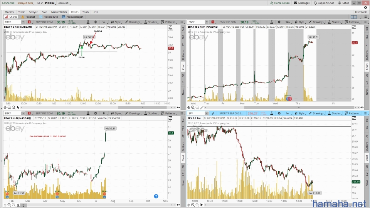Image resolution: width=370 pixels, height=208 pixels.
Task: Select the pointer tool under top-left chart
Action: (18, 107)
